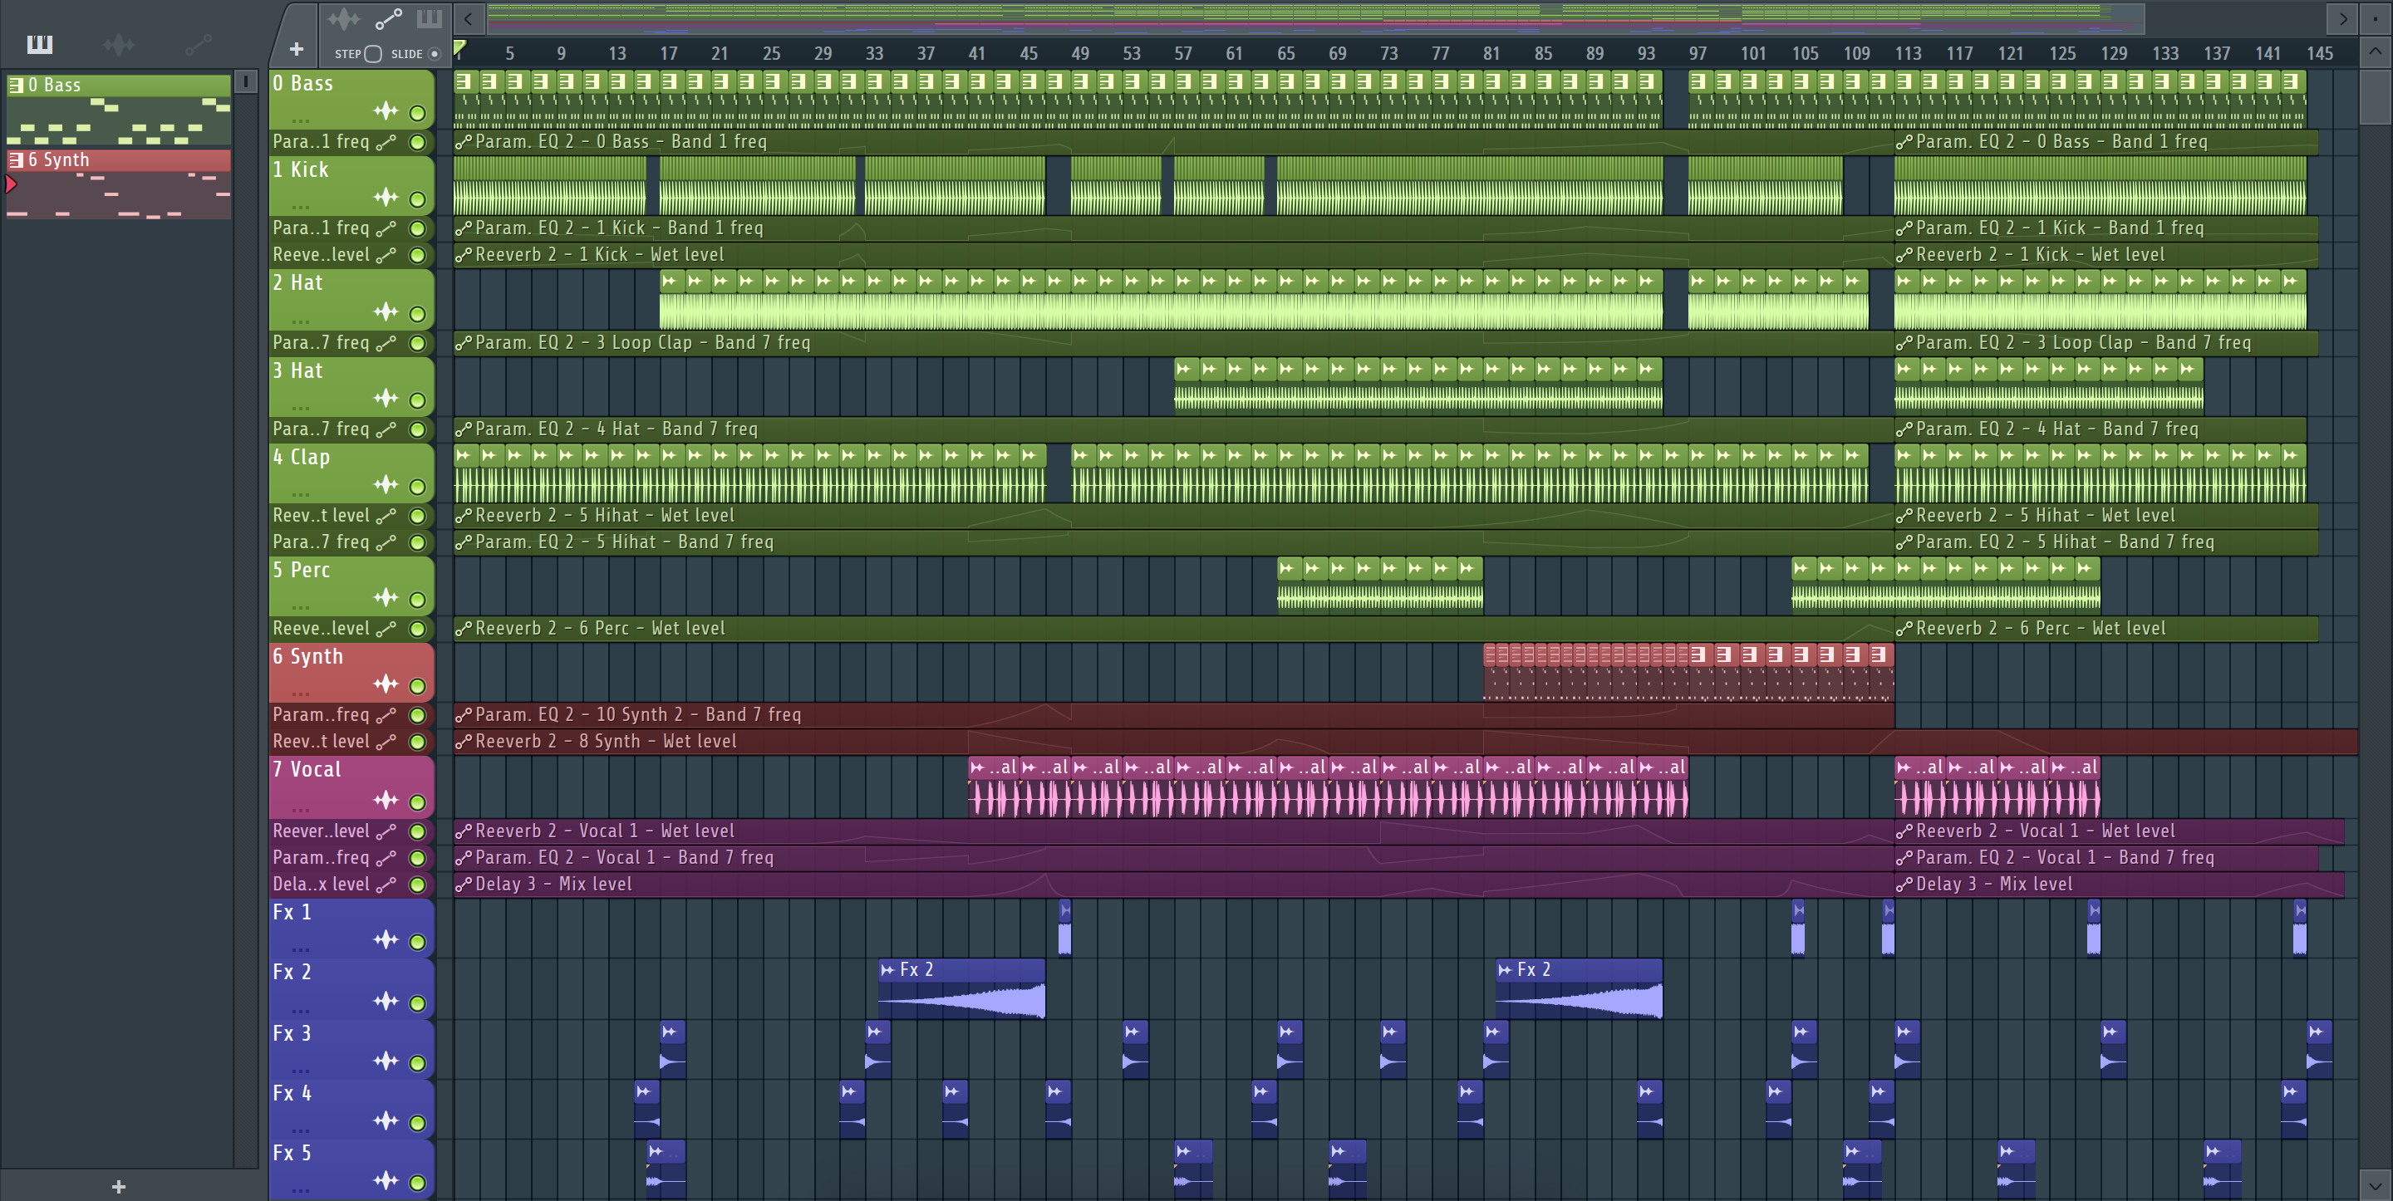Click the Fx 3 track waveform icon
Viewport: 2393px width, 1201px height.
[386, 1061]
